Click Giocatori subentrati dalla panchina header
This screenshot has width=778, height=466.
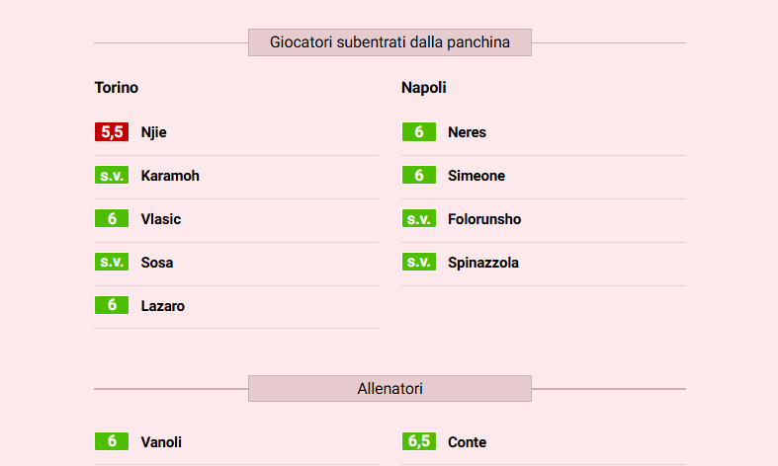389,42
